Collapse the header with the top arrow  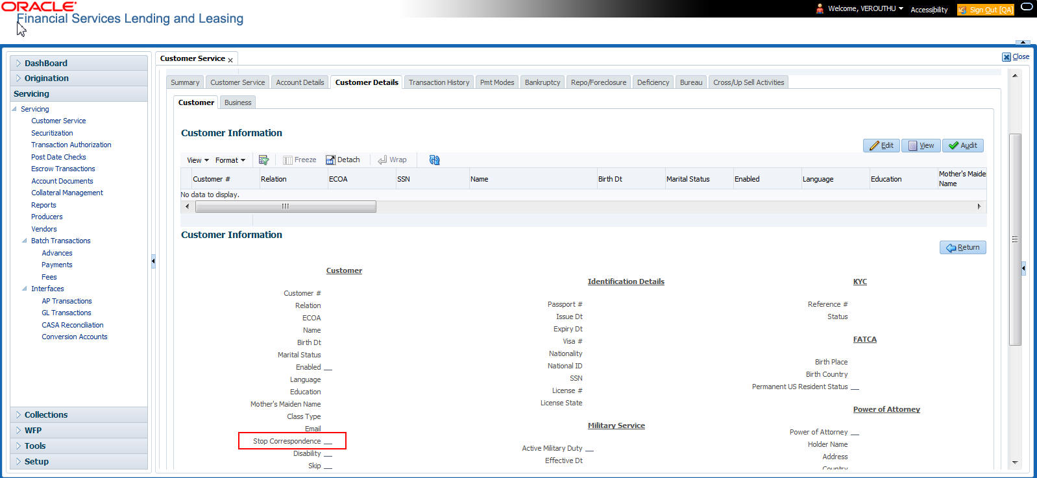tap(1023, 42)
